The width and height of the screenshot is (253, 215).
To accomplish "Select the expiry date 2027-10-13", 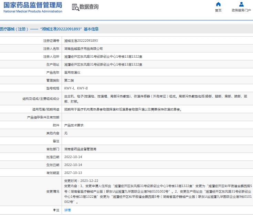I will click(x=73, y=173).
